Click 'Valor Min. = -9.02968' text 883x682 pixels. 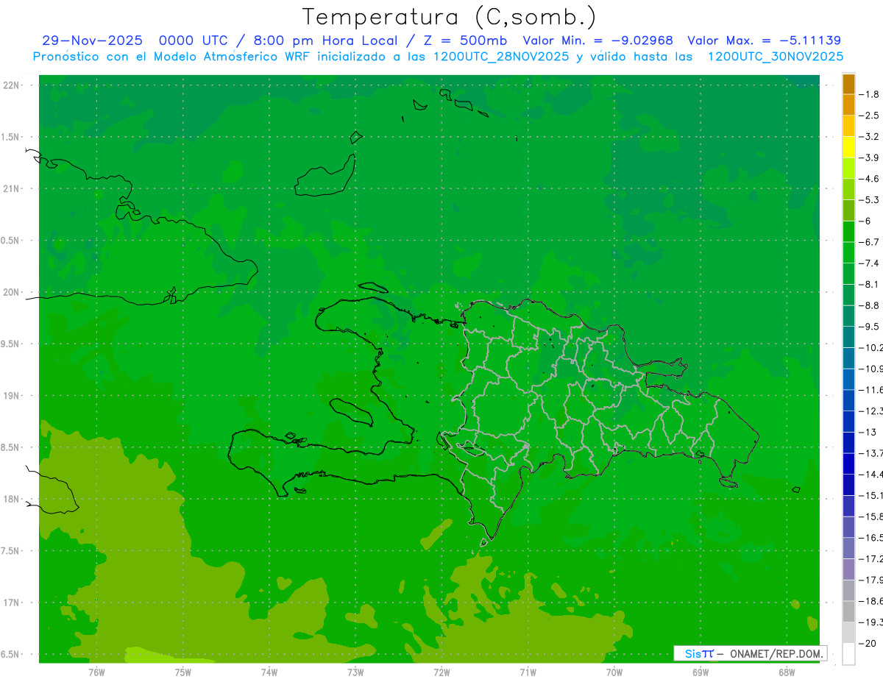pos(597,40)
